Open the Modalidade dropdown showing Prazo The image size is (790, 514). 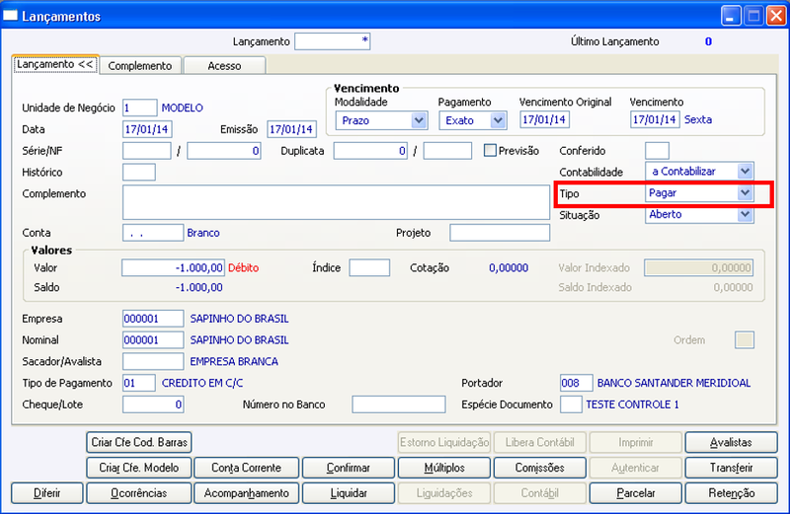point(381,120)
